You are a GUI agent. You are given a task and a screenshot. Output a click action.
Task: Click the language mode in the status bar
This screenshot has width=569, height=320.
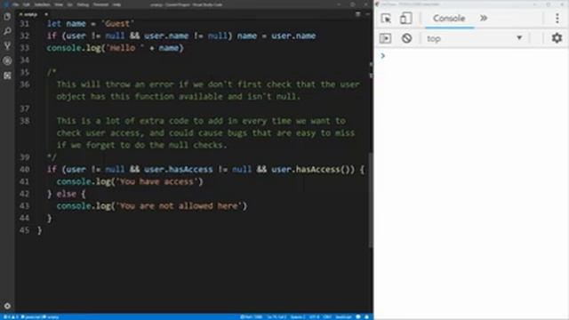click(x=343, y=316)
